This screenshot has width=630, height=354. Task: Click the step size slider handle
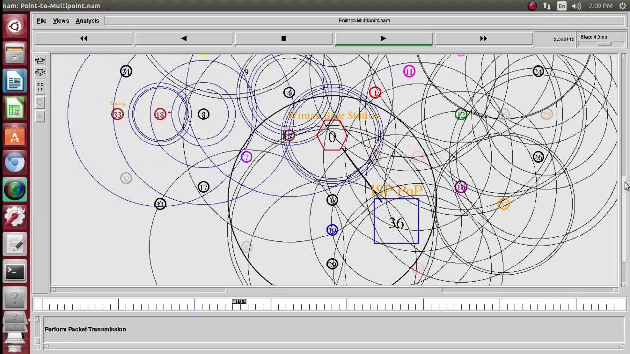[x=604, y=44]
